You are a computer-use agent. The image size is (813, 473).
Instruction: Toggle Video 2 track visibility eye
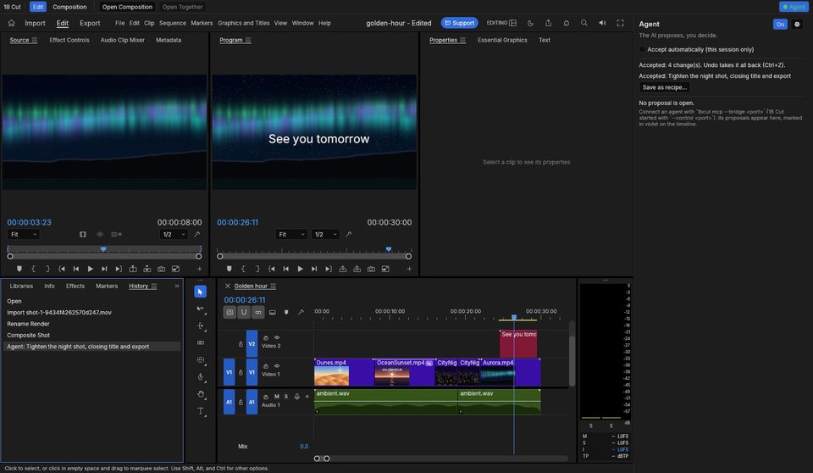point(277,337)
